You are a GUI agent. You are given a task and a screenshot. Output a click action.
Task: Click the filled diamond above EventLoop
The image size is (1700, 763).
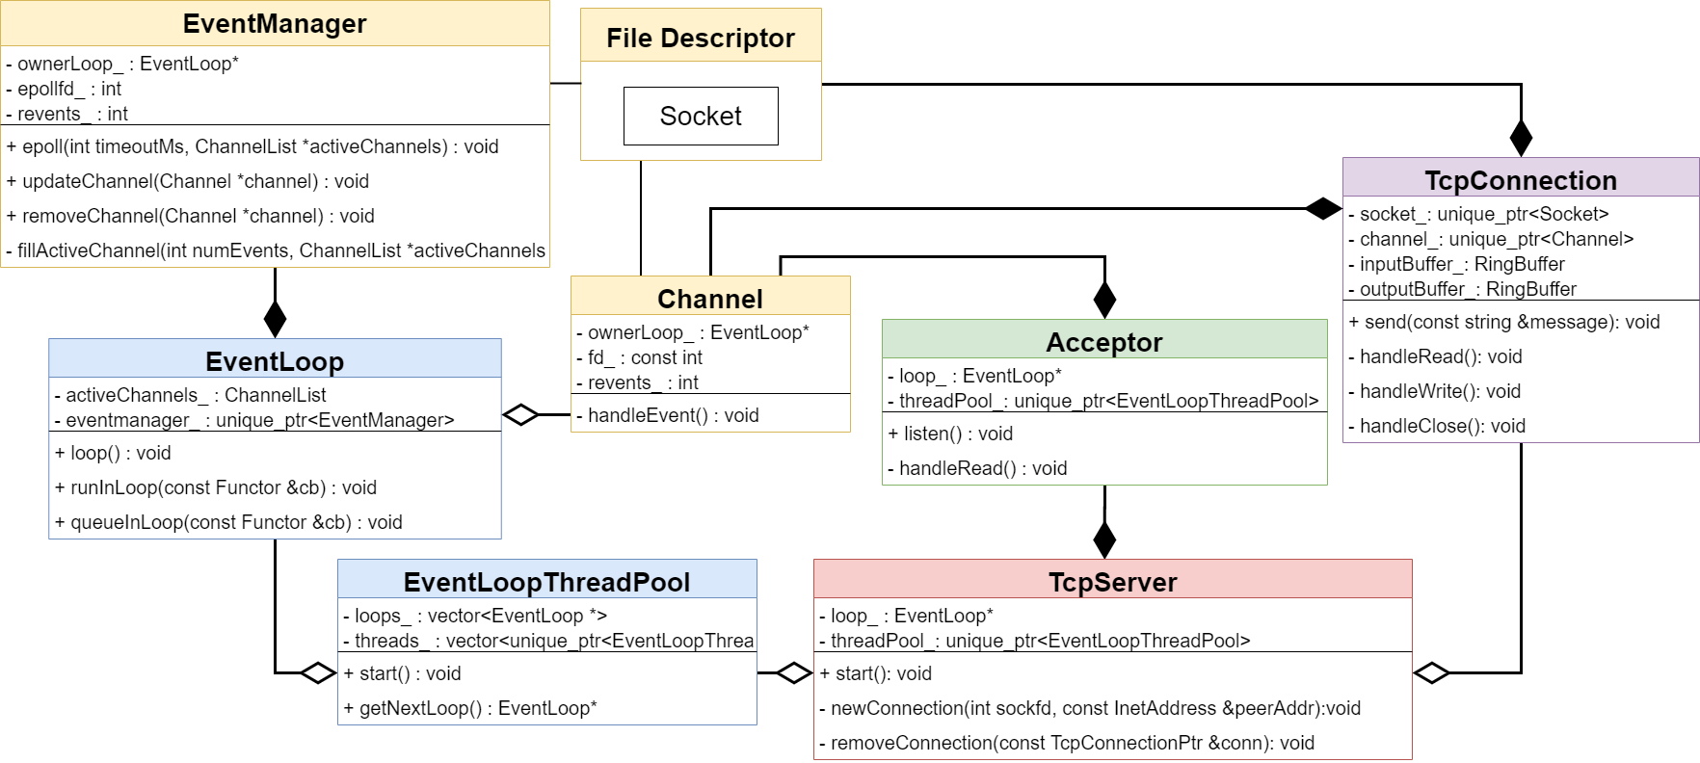pyautogui.click(x=275, y=318)
